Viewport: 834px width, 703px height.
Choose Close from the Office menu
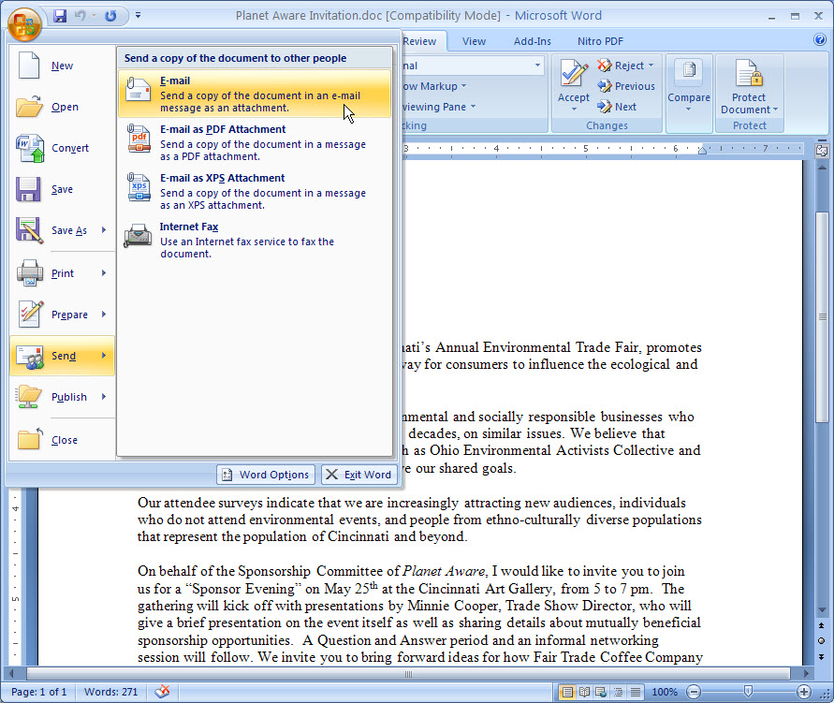(62, 440)
